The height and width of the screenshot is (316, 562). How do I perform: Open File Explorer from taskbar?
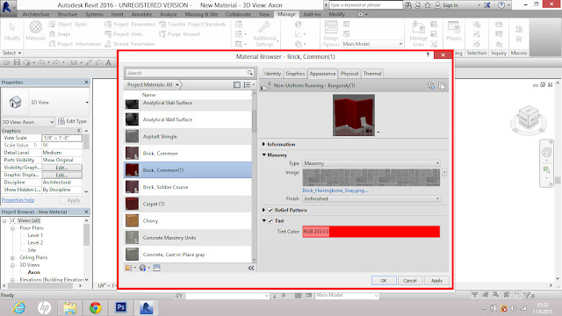tap(70, 307)
